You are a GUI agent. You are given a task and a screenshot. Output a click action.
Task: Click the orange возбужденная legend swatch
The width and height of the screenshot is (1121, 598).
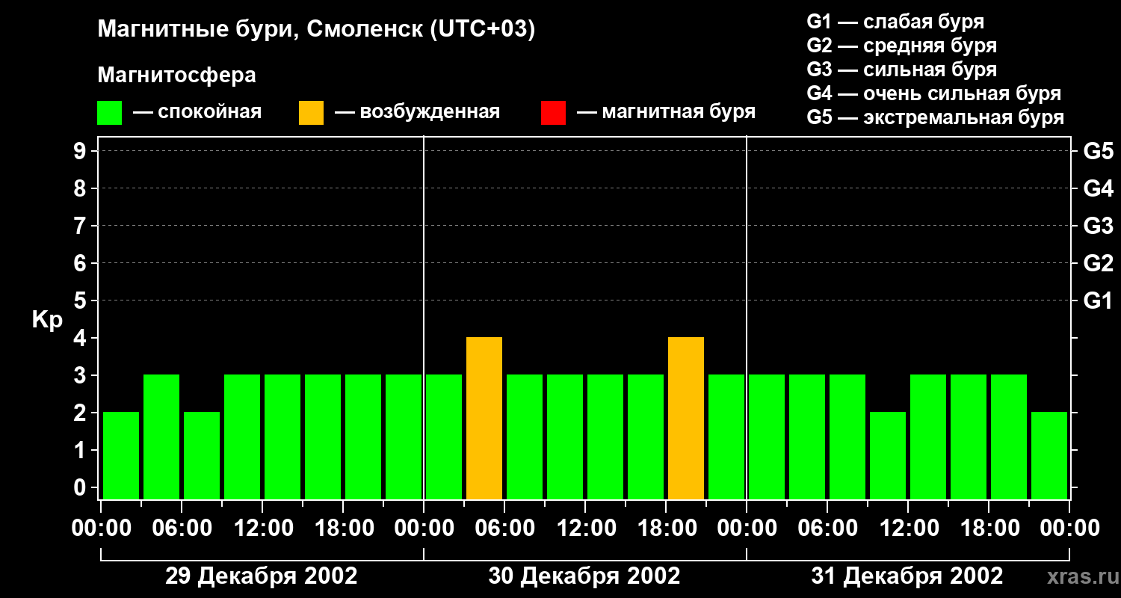click(x=311, y=113)
